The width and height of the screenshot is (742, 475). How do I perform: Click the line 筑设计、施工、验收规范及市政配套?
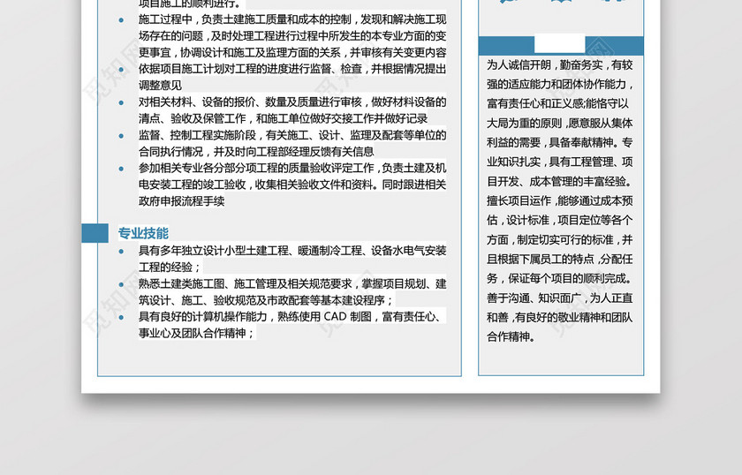click(266, 300)
